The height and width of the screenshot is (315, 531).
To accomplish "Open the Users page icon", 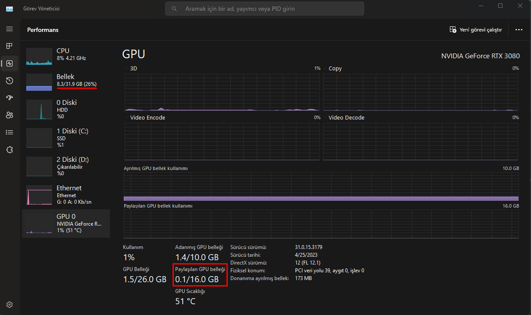I will coord(9,115).
